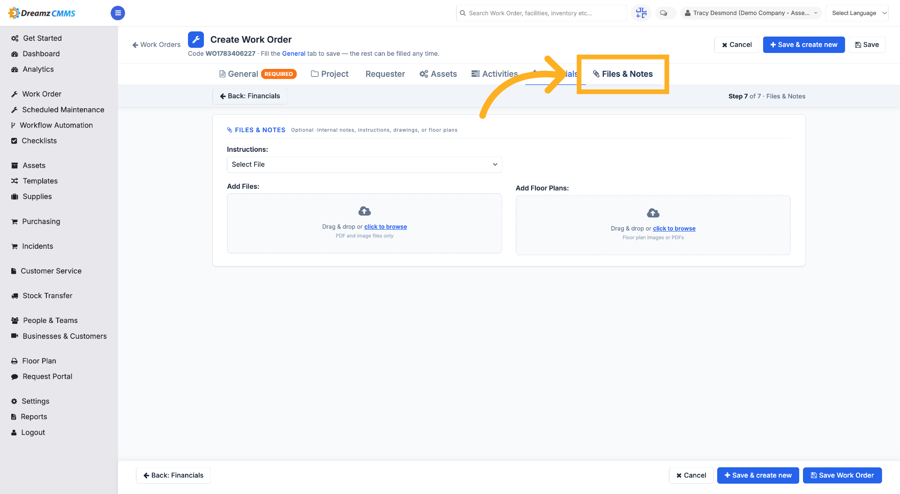Click the General link in helper text

tap(293, 53)
